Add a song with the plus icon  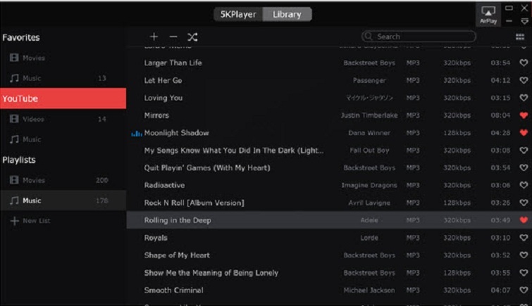[x=154, y=37]
